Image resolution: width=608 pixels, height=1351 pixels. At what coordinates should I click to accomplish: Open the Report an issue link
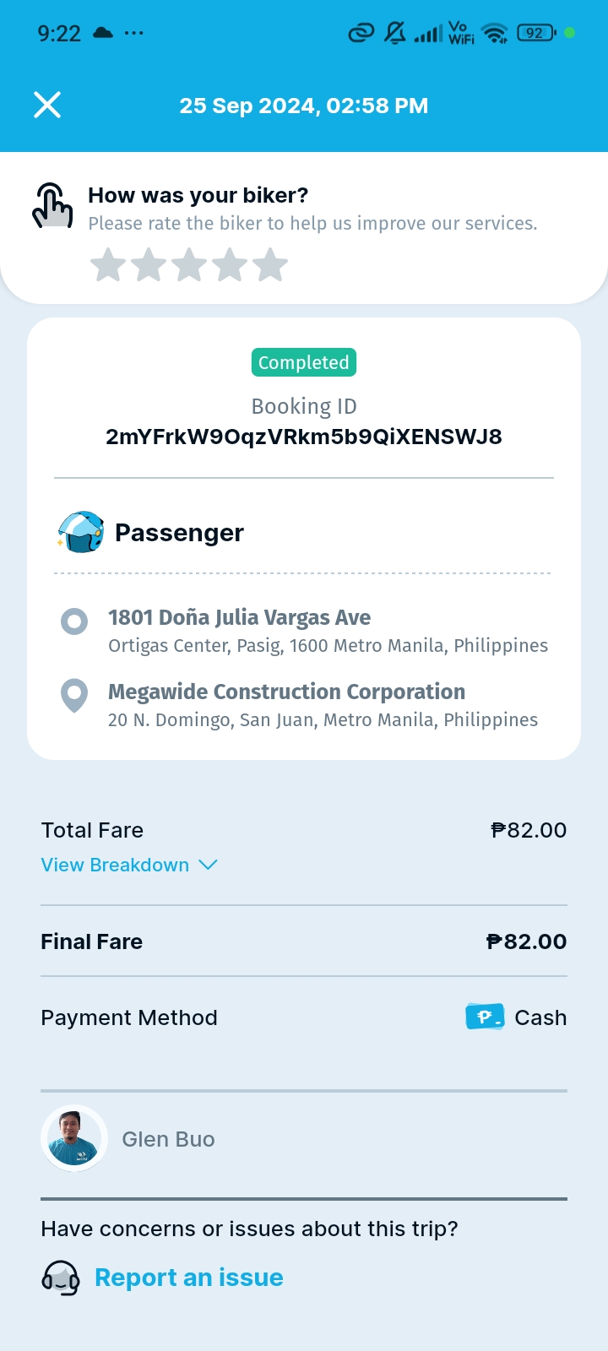pyautogui.click(x=189, y=1278)
